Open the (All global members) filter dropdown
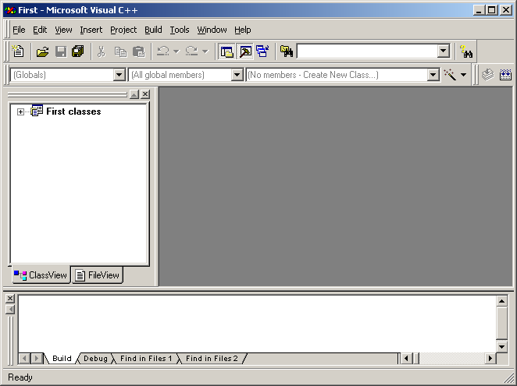 (x=237, y=75)
